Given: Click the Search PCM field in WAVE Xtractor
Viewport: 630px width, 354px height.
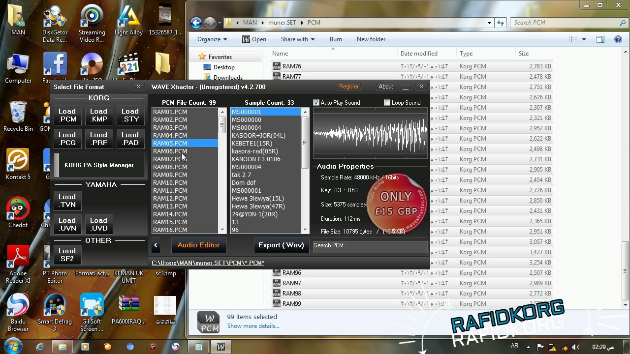Looking at the screenshot, I should (370, 245).
